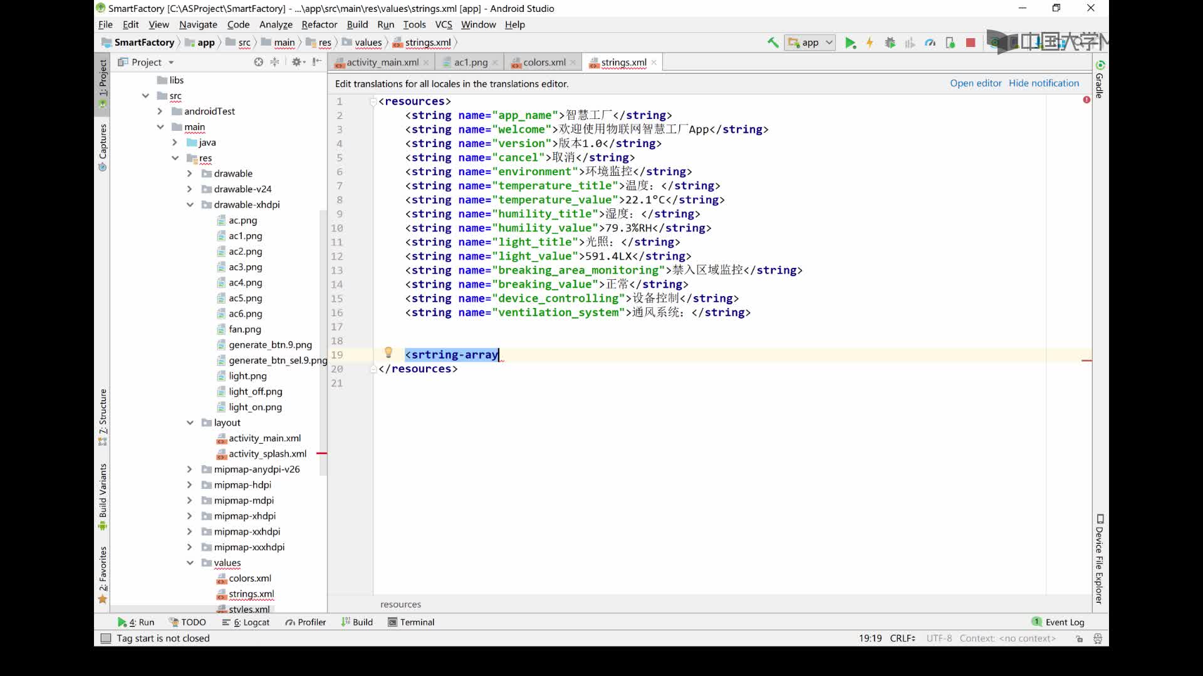Image resolution: width=1203 pixels, height=676 pixels.
Task: Expand the androidTest folder
Action: click(160, 111)
